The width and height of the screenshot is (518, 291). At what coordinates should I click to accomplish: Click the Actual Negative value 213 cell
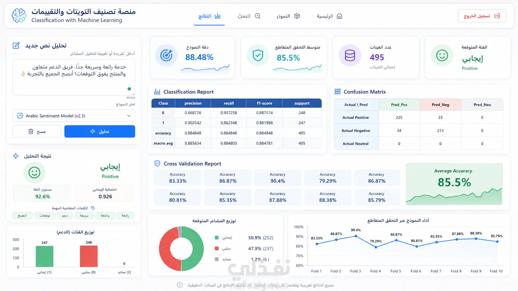tap(441, 131)
